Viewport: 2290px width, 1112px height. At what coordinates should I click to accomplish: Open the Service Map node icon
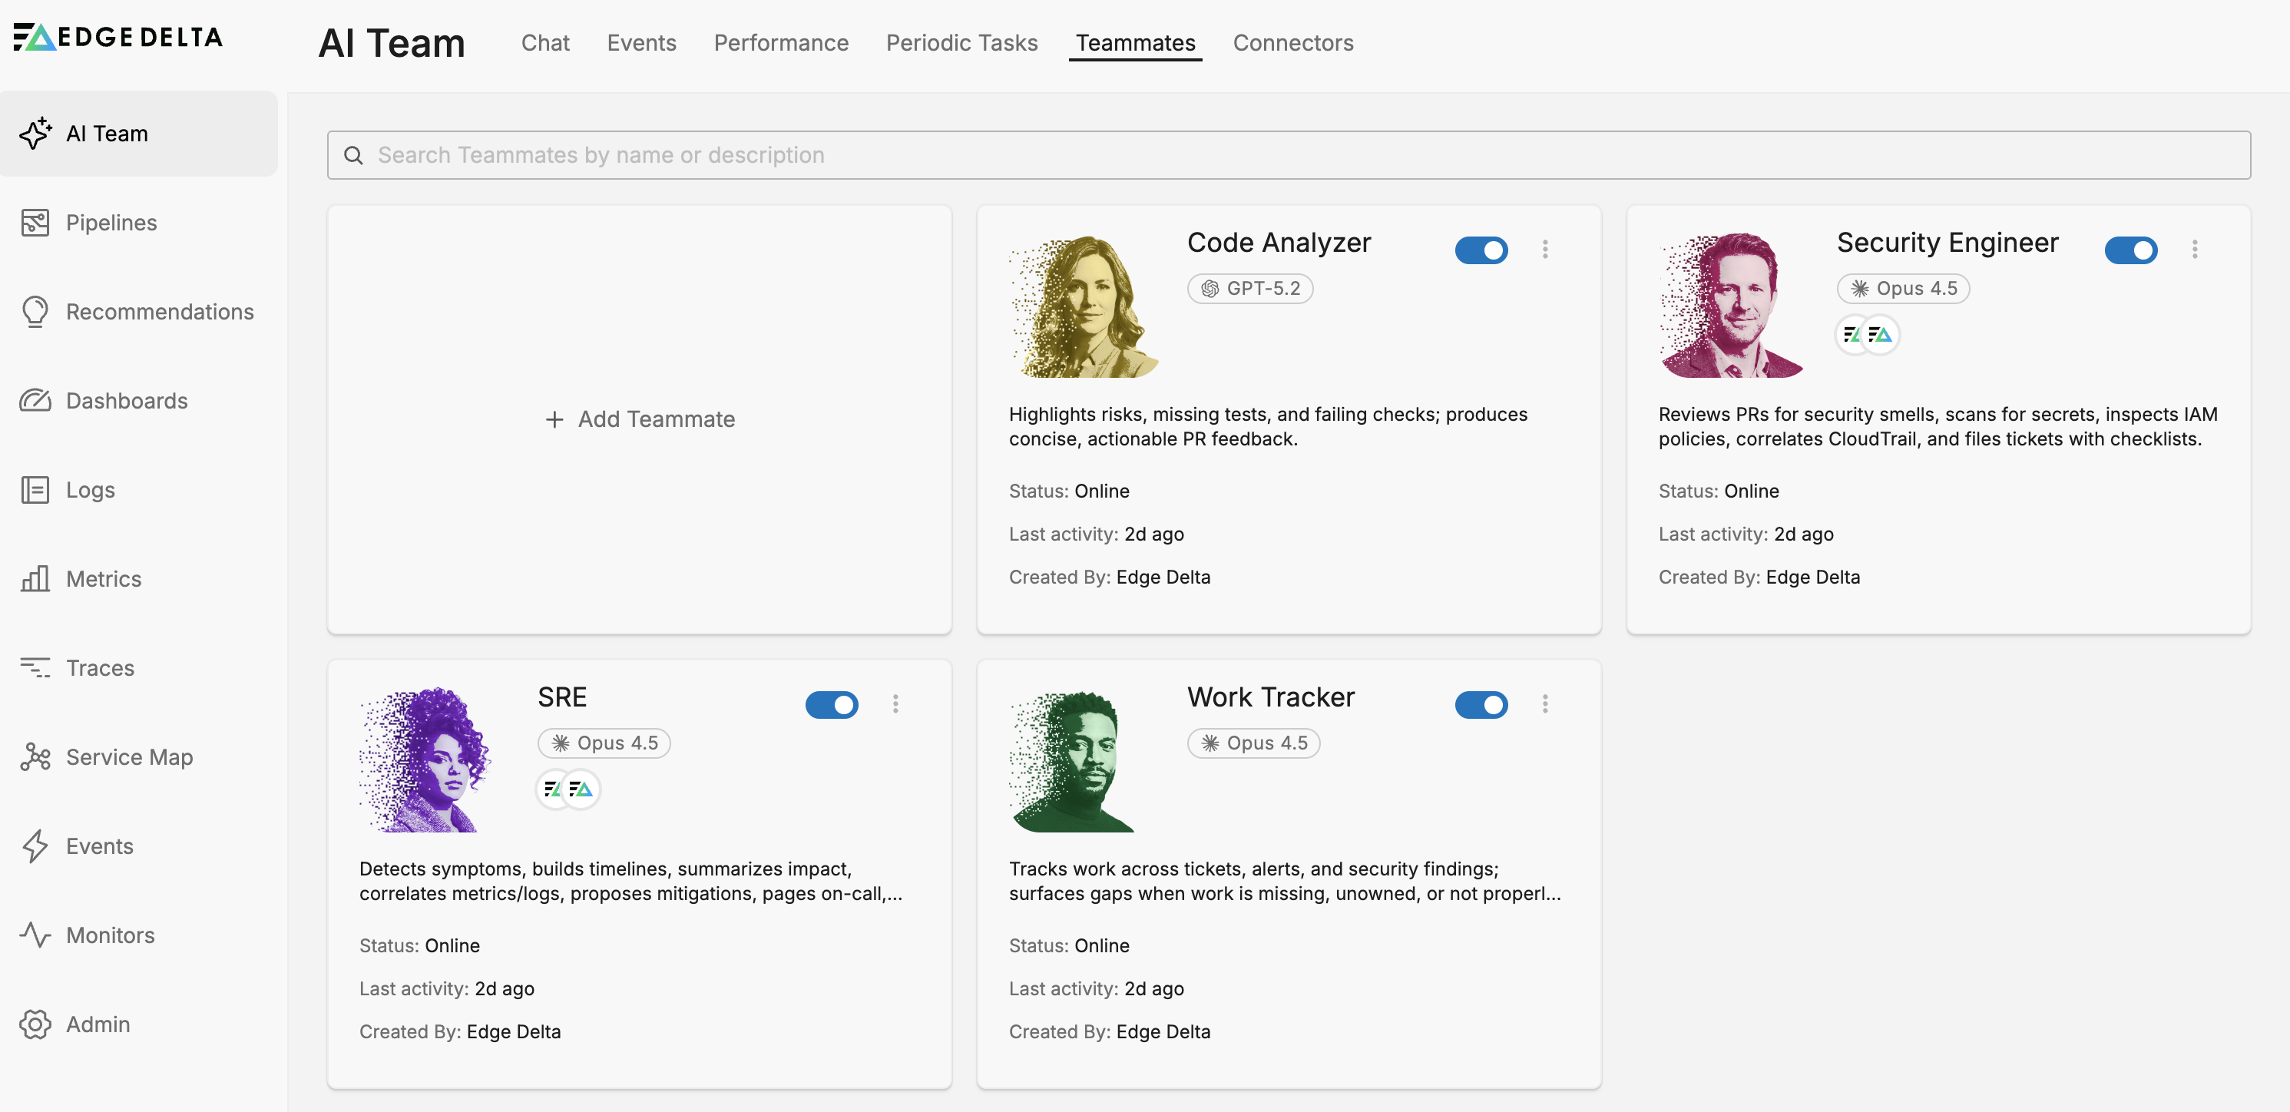(35, 756)
